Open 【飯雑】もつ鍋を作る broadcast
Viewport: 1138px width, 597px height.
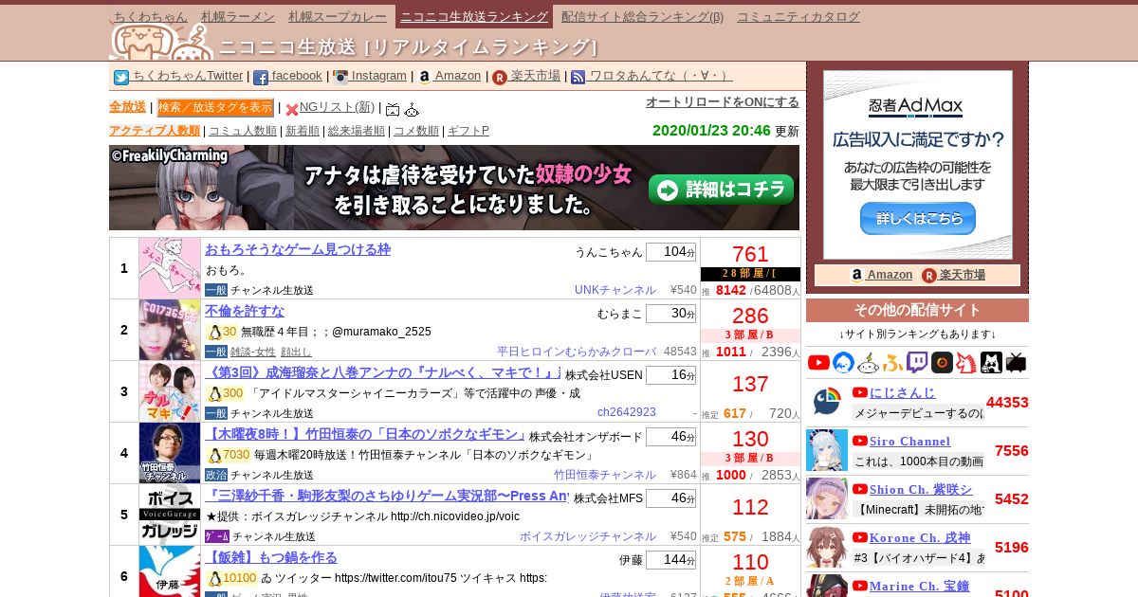click(271, 557)
